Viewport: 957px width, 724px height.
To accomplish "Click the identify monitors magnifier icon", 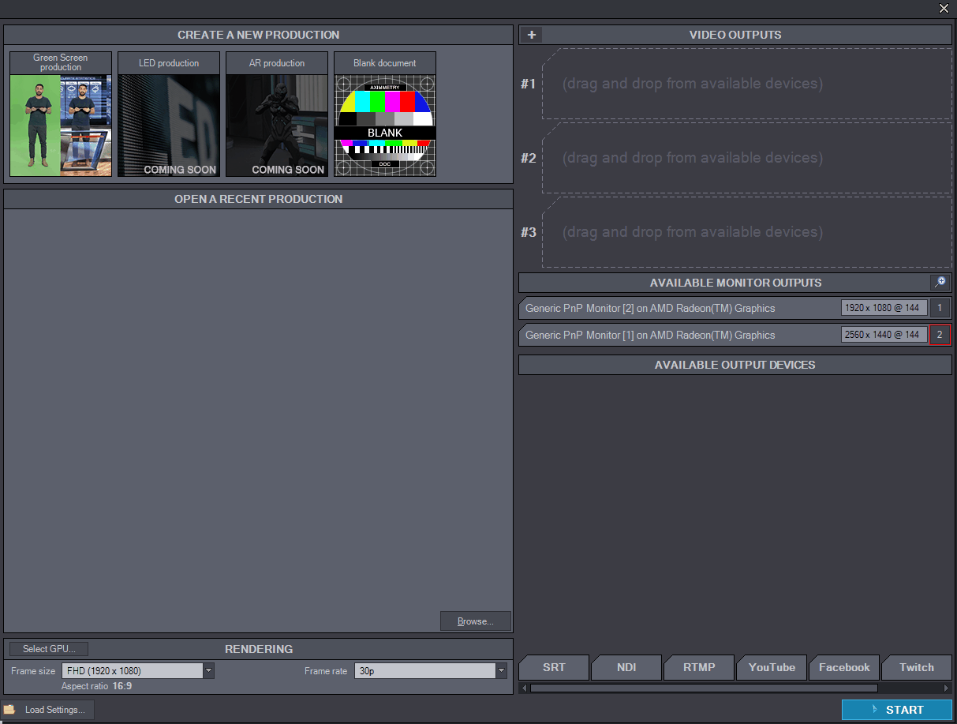I will [x=940, y=283].
